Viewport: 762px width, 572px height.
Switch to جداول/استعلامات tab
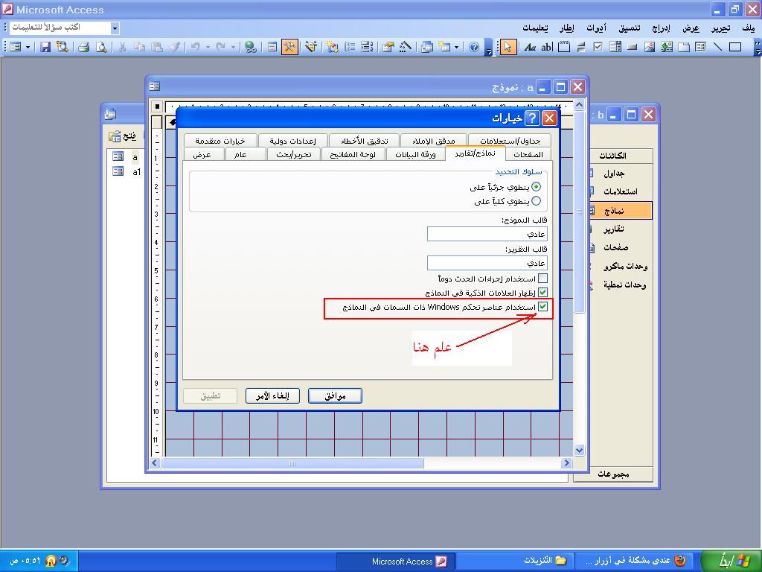[510, 141]
